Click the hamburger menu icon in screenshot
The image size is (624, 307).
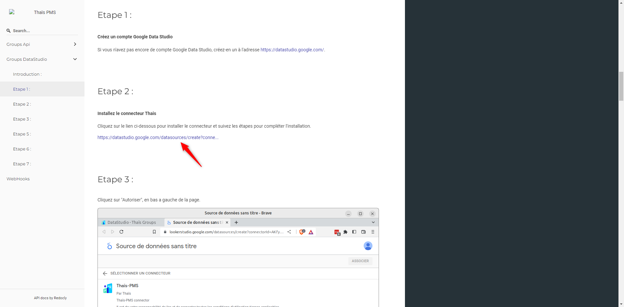click(373, 232)
